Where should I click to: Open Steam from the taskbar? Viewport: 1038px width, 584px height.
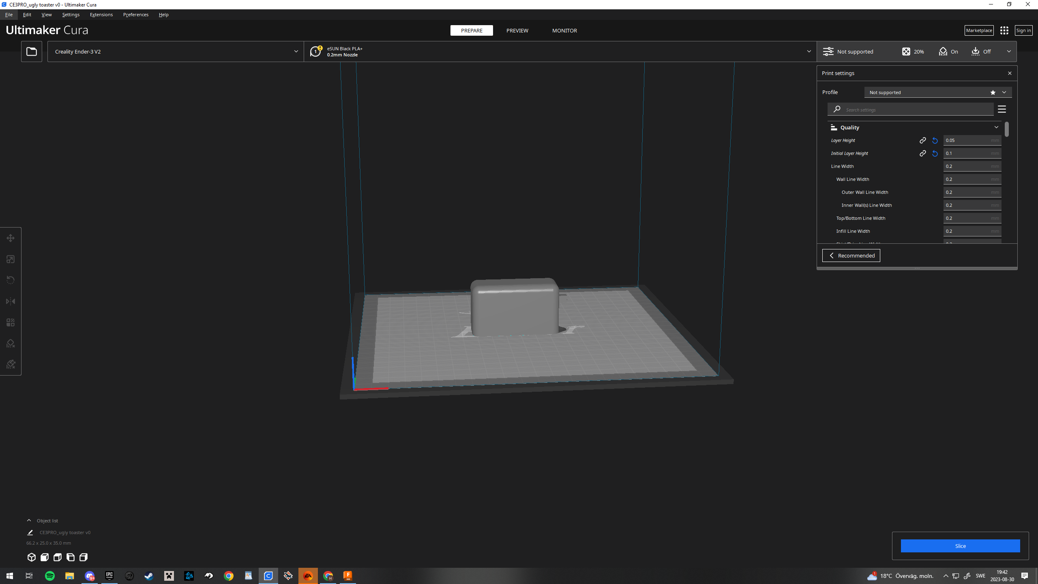coord(149,576)
